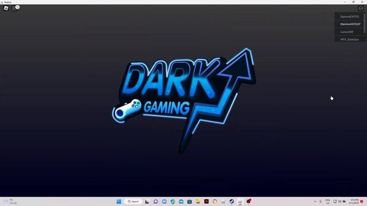Close the Roblox window
The height and width of the screenshot is (206, 367).
[x=362, y=2]
